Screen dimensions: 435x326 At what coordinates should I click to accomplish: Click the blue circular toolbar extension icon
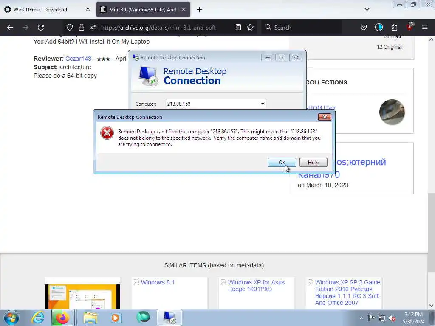coord(379,27)
